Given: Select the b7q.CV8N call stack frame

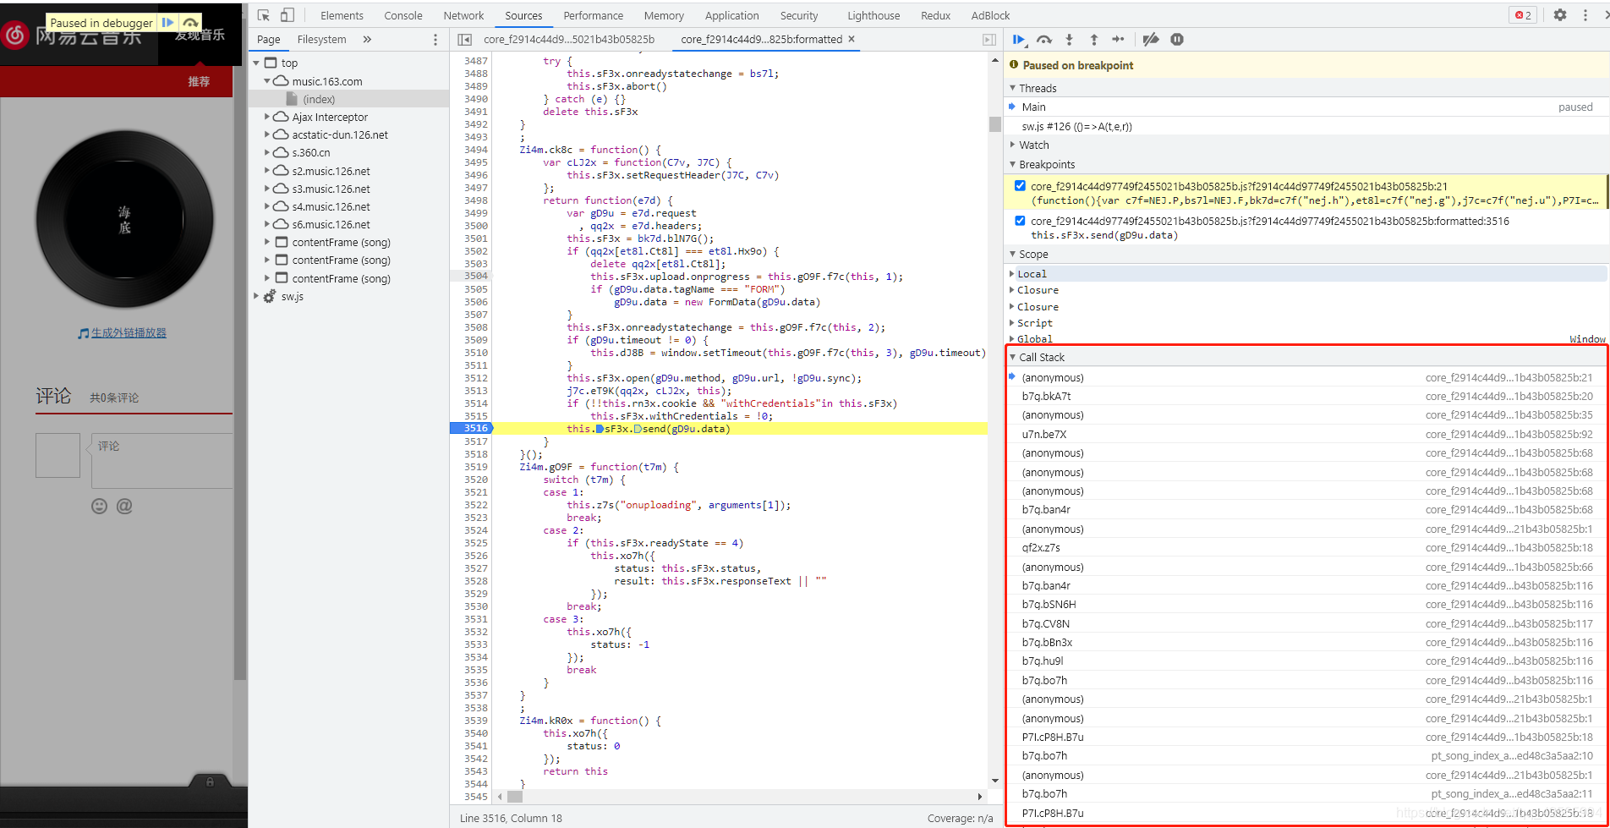Looking at the screenshot, I should tap(1306, 623).
